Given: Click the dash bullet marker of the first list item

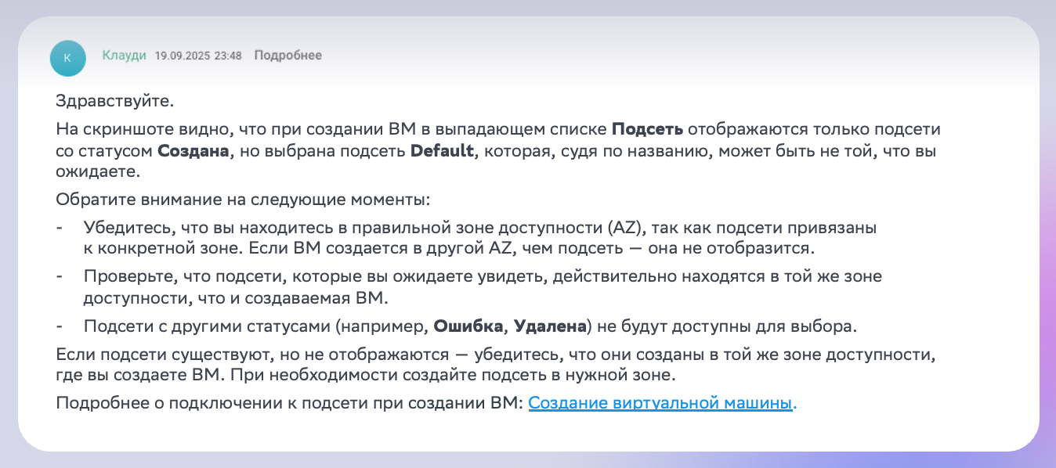Looking at the screenshot, I should tap(59, 227).
